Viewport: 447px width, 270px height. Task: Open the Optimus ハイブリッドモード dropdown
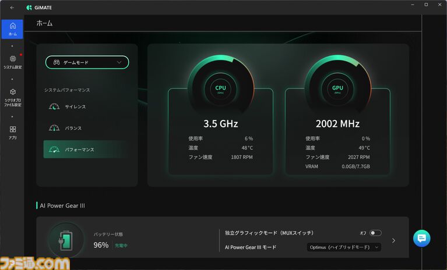click(344, 247)
